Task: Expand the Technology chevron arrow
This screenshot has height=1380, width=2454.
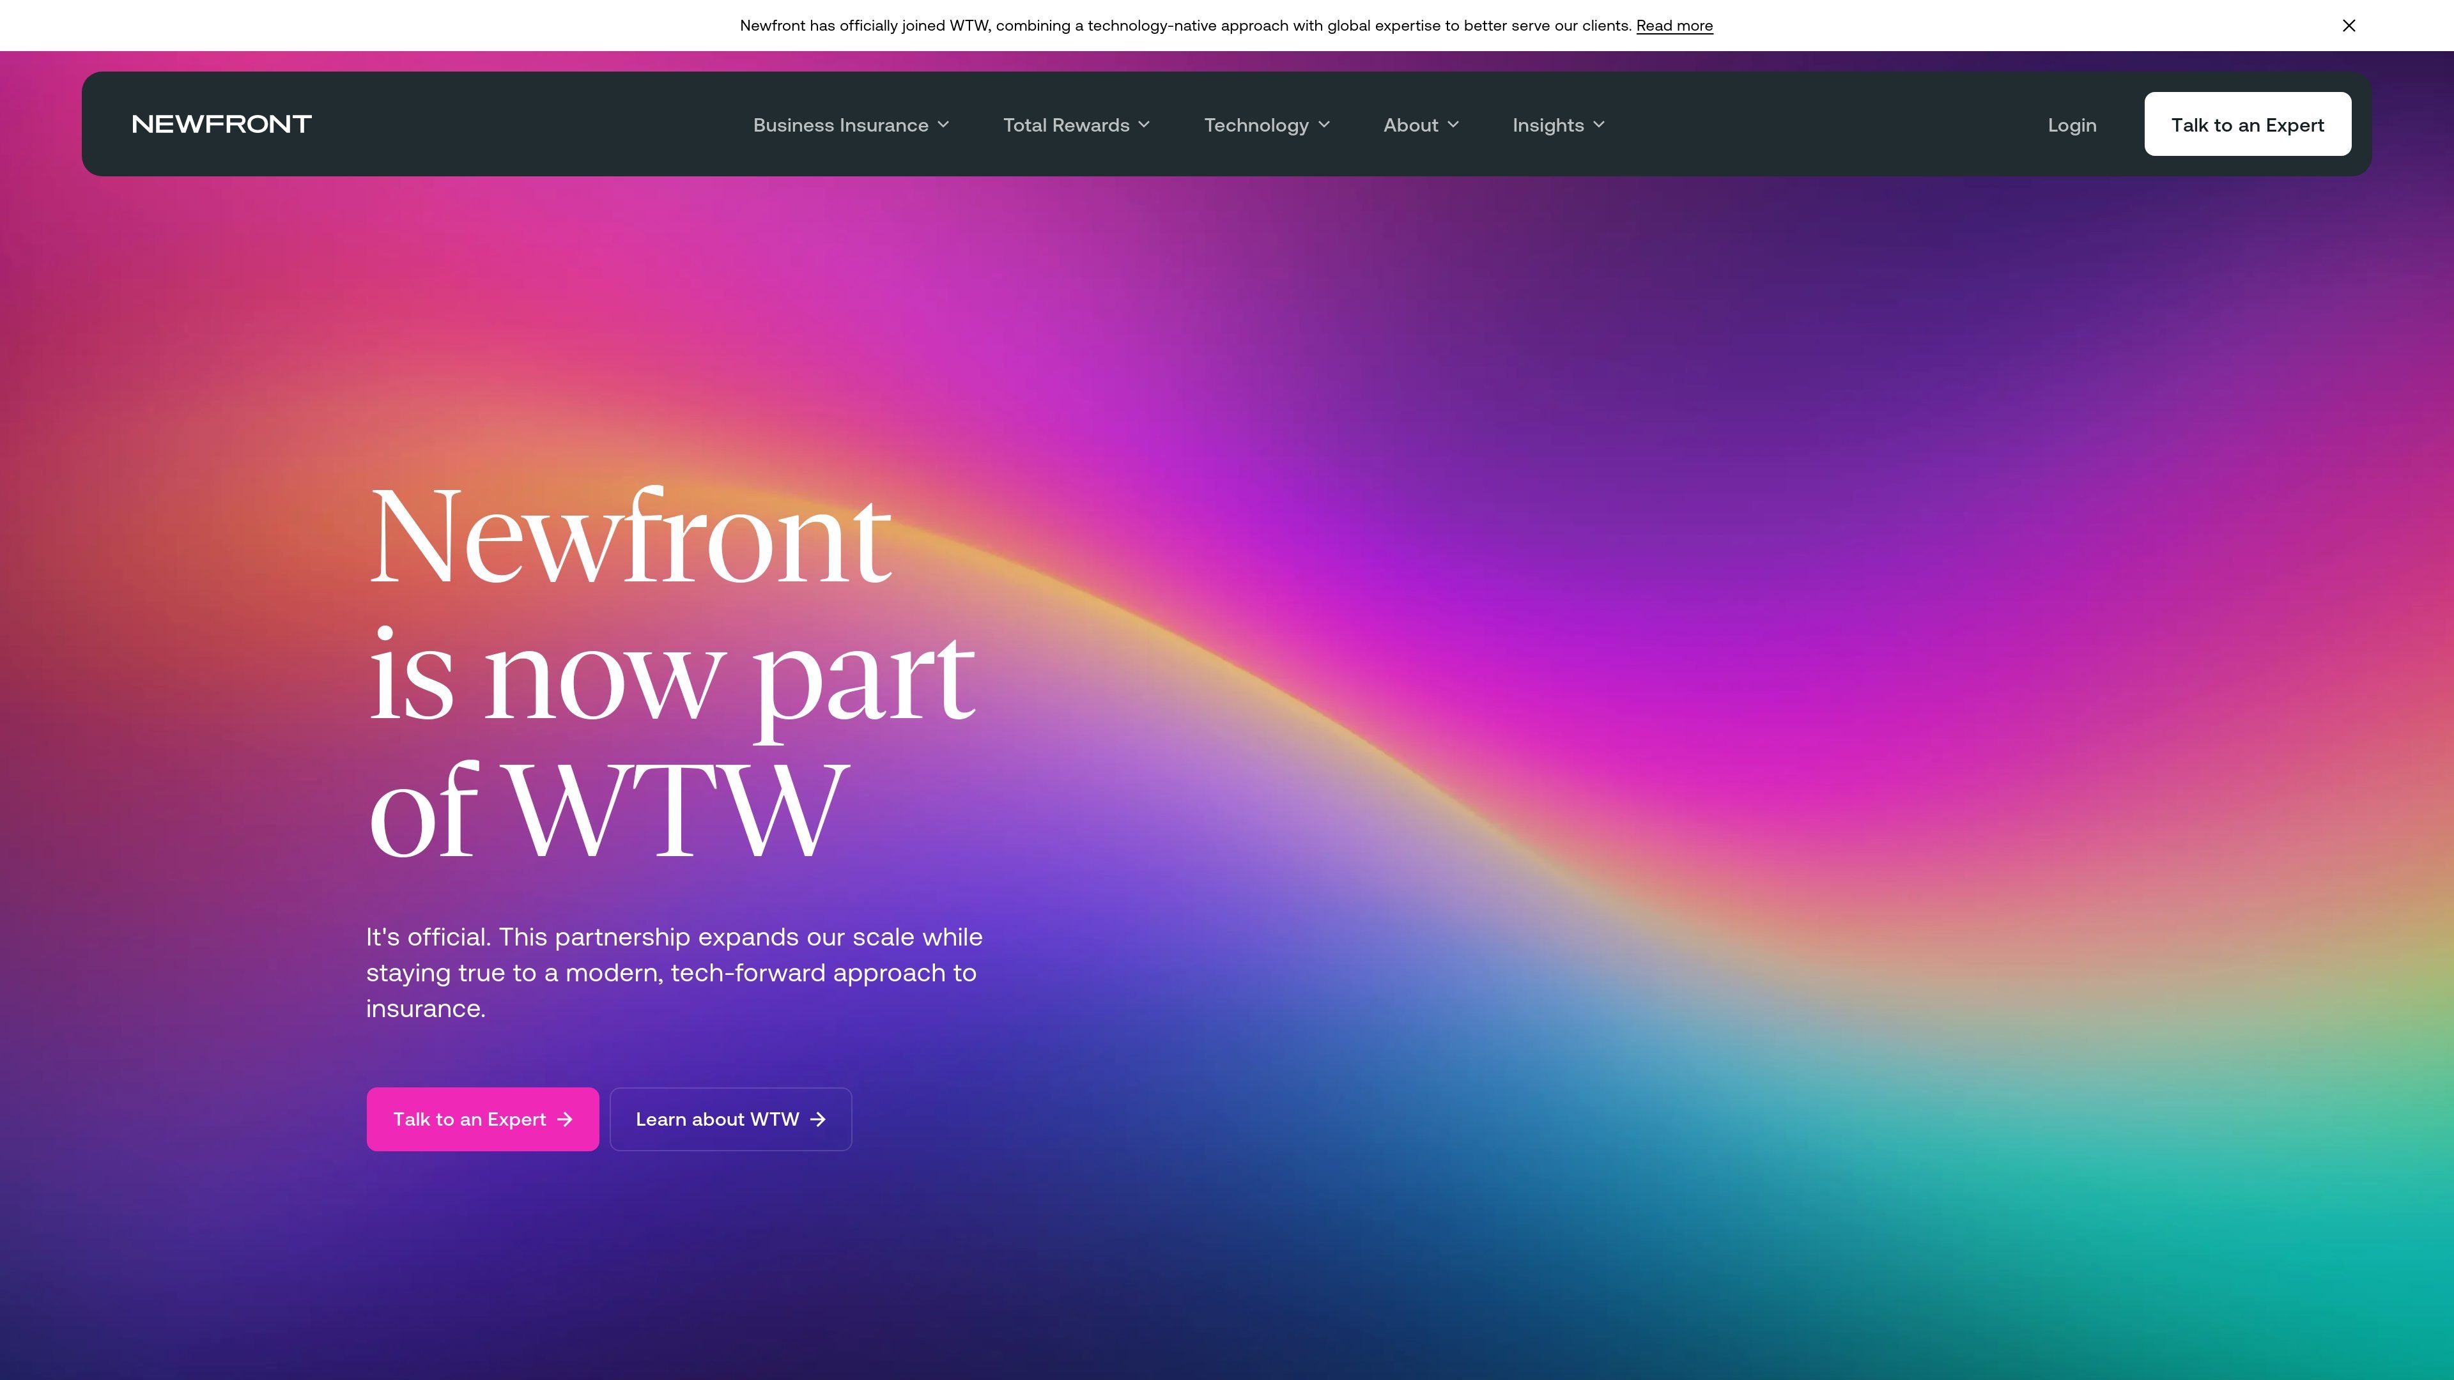Action: [1324, 125]
